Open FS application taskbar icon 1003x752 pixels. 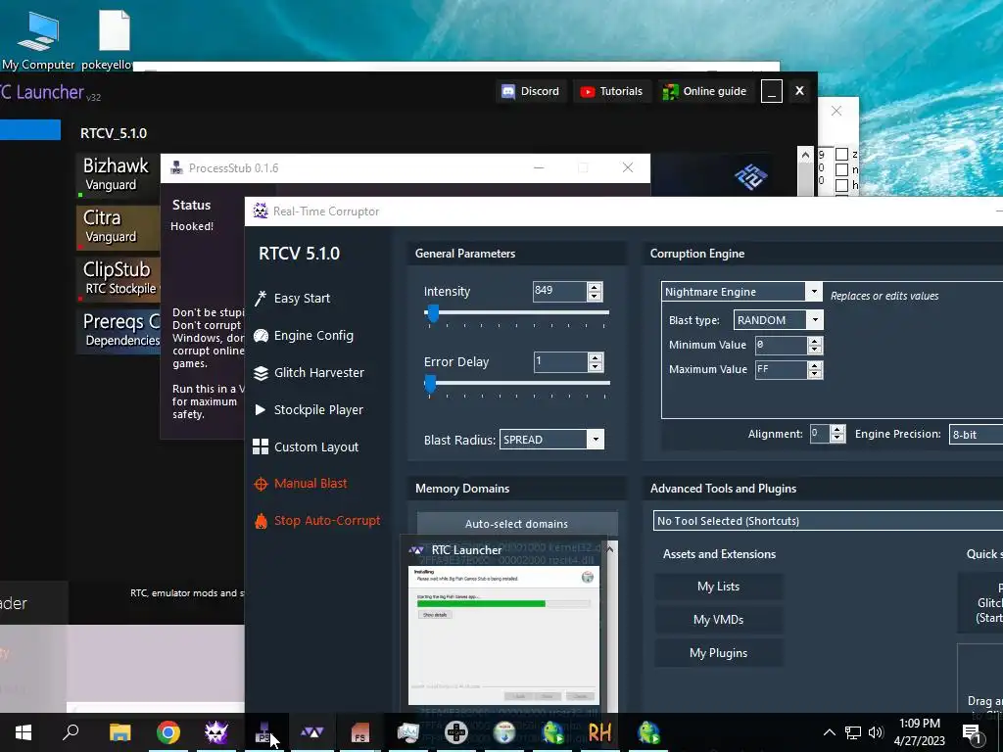click(360, 732)
